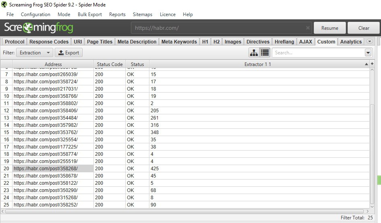
Task: Switch to the Protocol tab
Action: pos(14,42)
